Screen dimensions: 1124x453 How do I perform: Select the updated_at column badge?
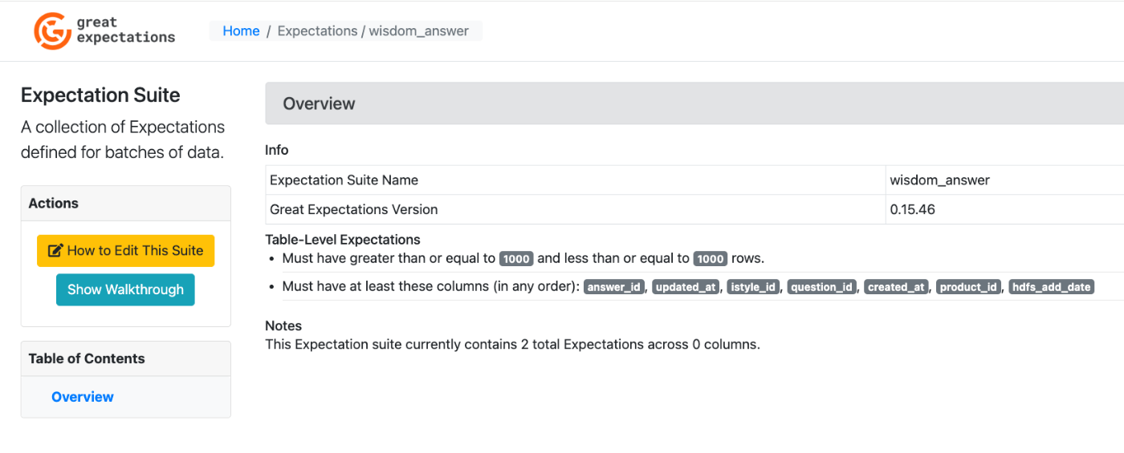coord(686,287)
